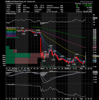Select the Oct label on the price chart axis
99x100 pixels.
coord(28,68)
